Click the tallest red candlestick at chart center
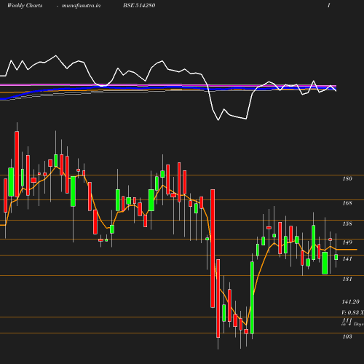The width and height of the screenshot is (364, 364). (213, 249)
